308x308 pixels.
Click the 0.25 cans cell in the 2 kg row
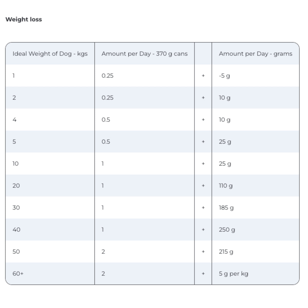pos(108,98)
